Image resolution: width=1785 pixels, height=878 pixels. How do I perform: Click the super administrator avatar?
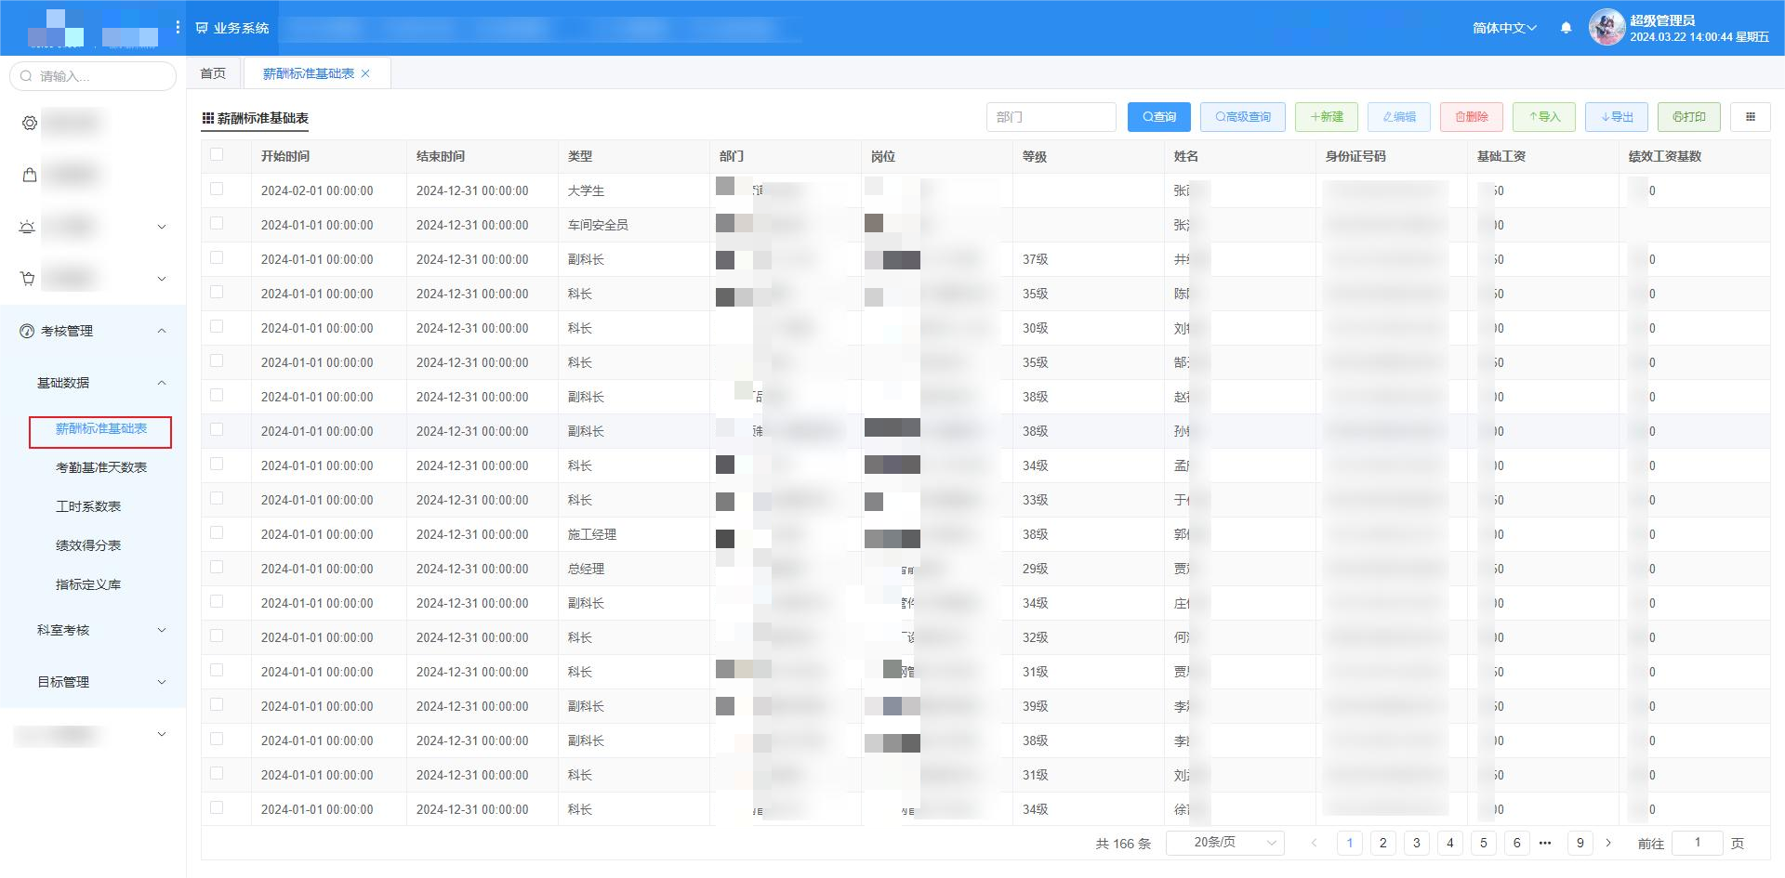(x=1606, y=28)
